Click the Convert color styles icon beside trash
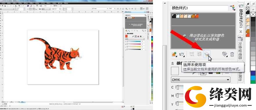Screen dimensions: 256x110 click(x=225, y=54)
